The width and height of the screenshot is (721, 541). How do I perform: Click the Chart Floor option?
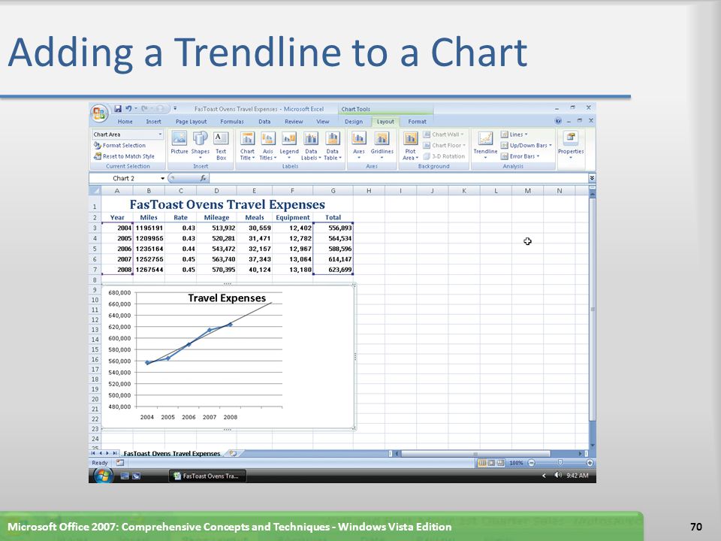point(444,145)
